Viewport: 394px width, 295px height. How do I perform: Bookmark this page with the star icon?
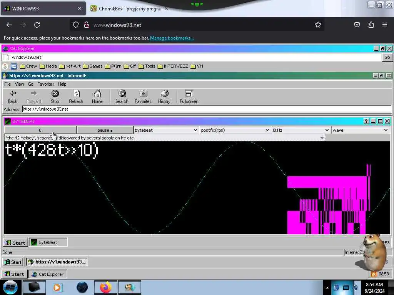click(318, 25)
